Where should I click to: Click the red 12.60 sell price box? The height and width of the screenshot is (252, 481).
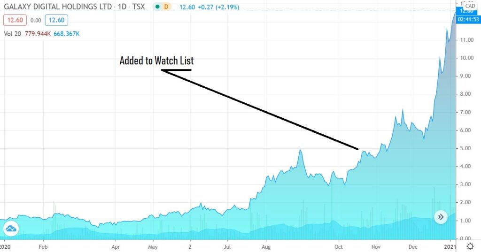pyautogui.click(x=15, y=20)
